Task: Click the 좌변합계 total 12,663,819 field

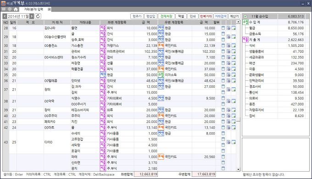Action: (146, 174)
